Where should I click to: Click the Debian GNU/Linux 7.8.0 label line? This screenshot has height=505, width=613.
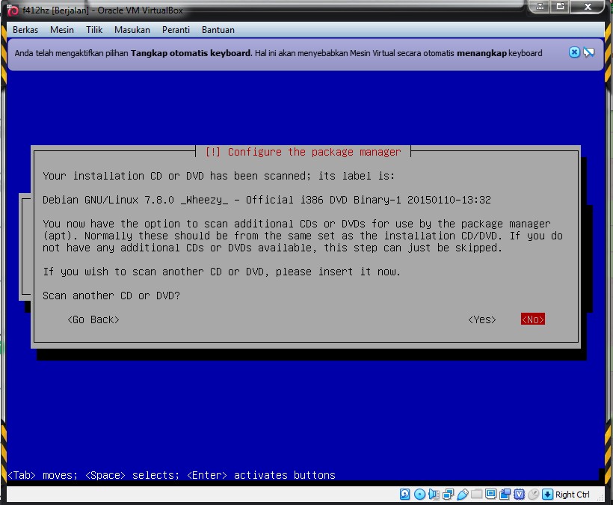point(267,200)
